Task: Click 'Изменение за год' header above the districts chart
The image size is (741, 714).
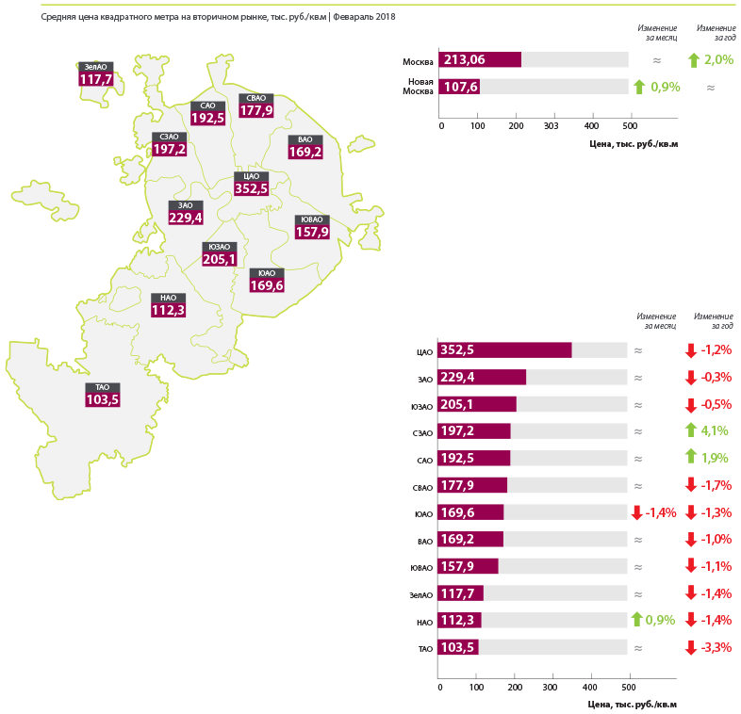Action: [713, 320]
